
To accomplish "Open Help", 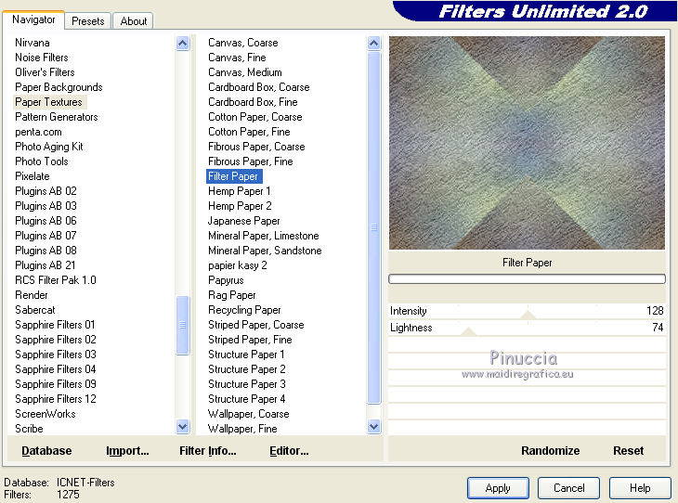I will 640,488.
